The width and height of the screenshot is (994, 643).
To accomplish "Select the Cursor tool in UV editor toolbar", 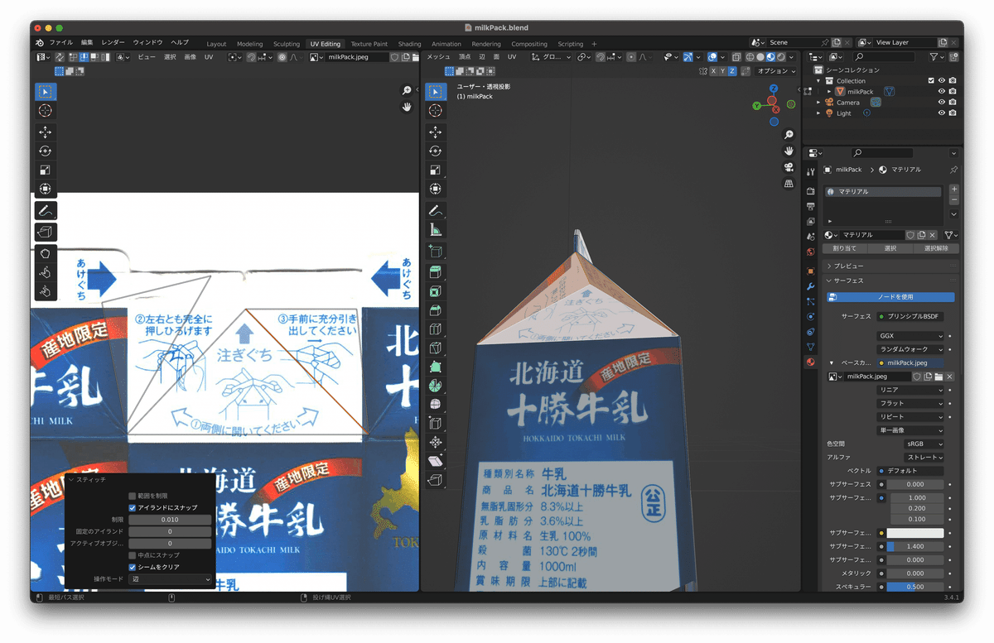I will point(46,110).
